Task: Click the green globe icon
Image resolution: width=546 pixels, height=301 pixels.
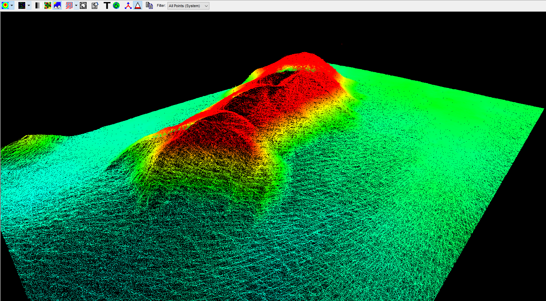Action: (x=116, y=5)
